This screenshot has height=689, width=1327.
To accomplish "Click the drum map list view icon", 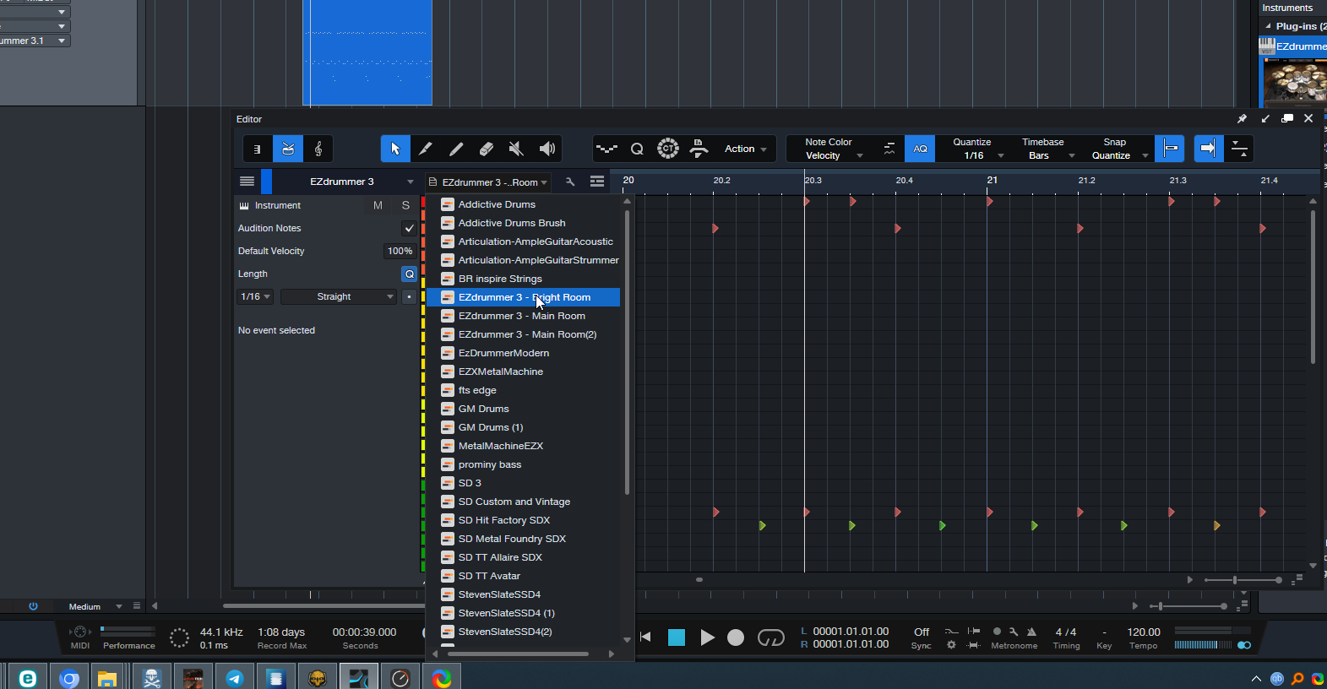I will pos(597,182).
